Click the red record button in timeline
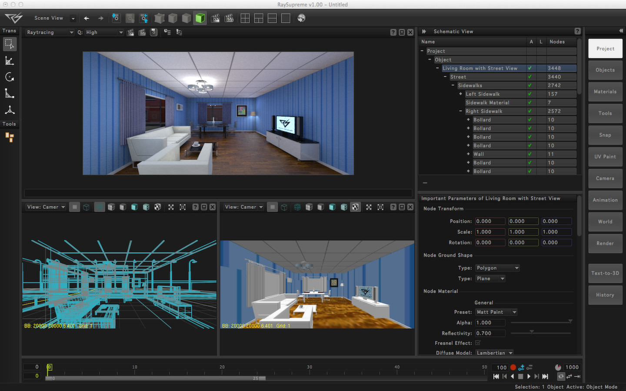626x391 pixels. coord(513,367)
